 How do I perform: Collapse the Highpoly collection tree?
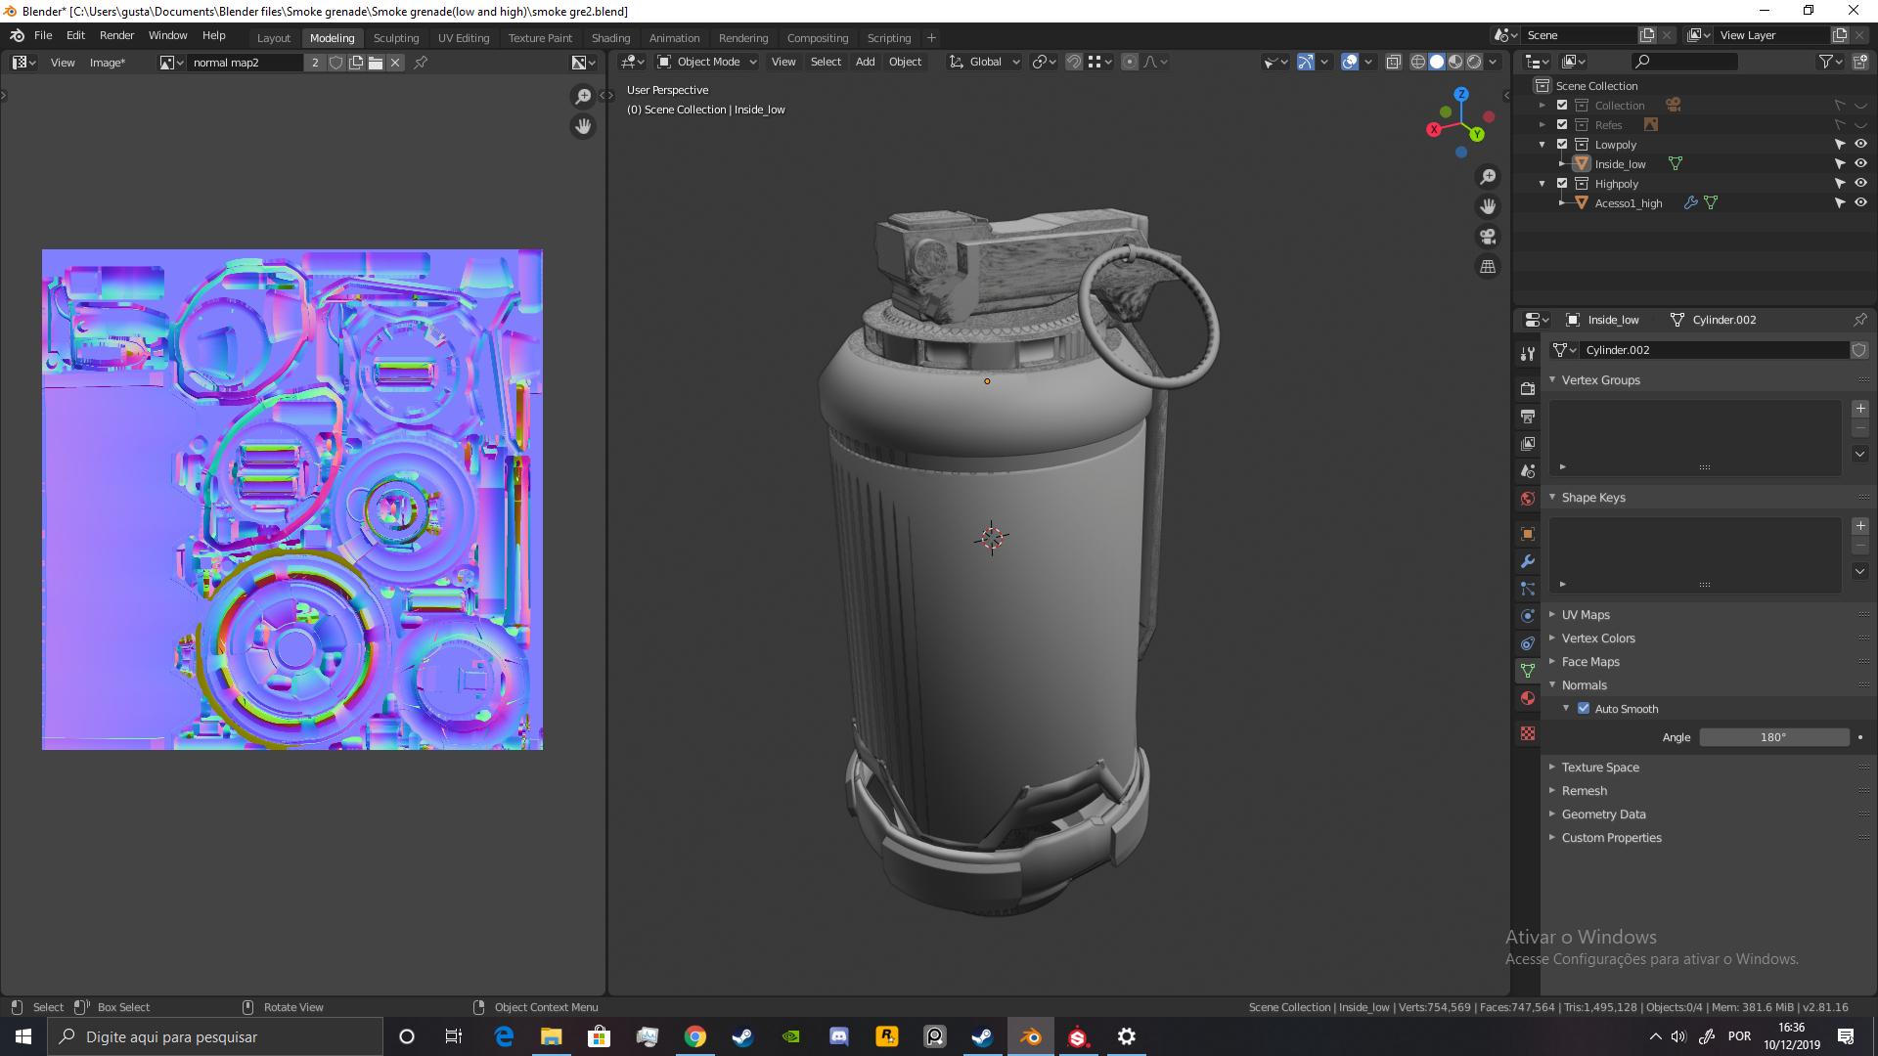1543,184
